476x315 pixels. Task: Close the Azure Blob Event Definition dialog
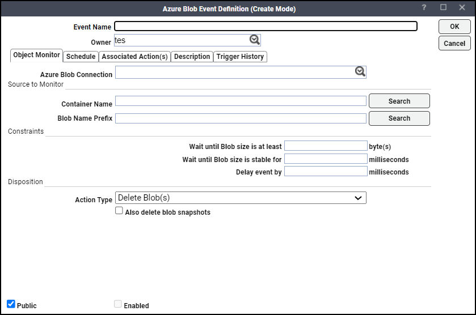point(462,7)
